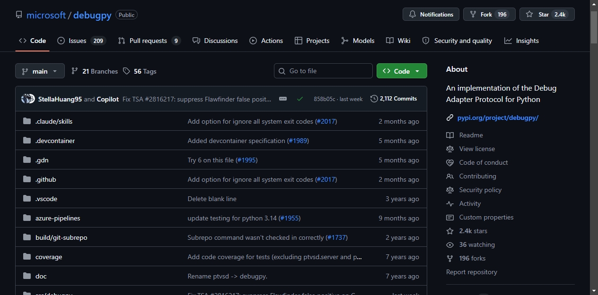Visit pypi.org/project/debugpy/ link
Screen dimensions: 598x295
[498, 118]
